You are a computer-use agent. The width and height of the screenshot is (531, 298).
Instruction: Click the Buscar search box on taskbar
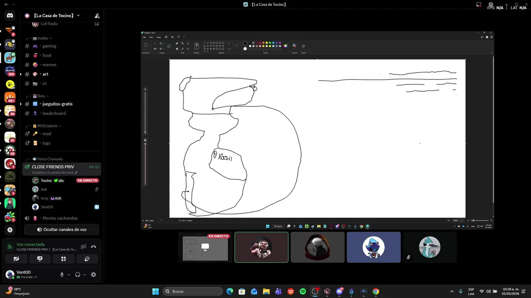tap(192, 291)
